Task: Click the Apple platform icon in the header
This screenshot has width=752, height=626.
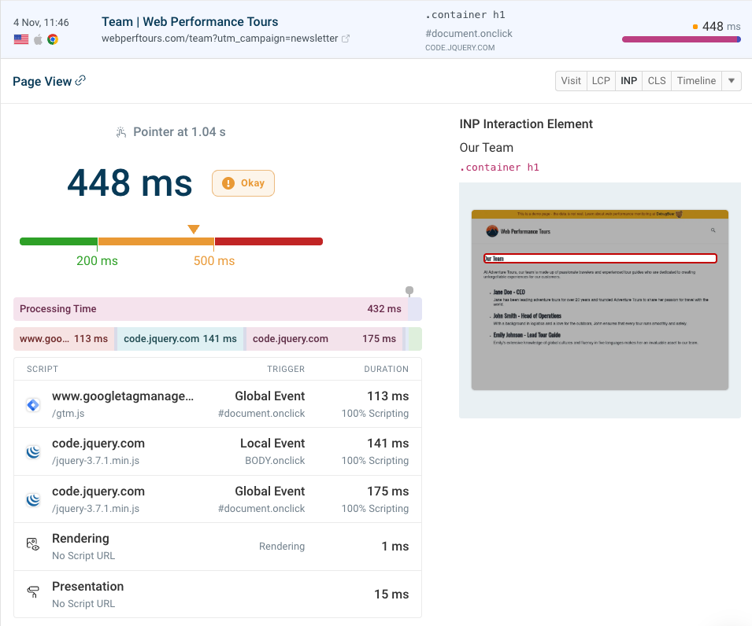Action: (38, 38)
